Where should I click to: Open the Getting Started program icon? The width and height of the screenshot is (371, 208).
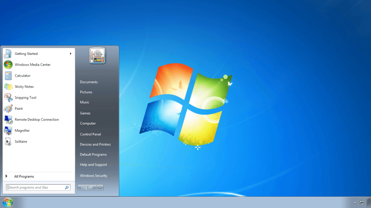pos(8,54)
